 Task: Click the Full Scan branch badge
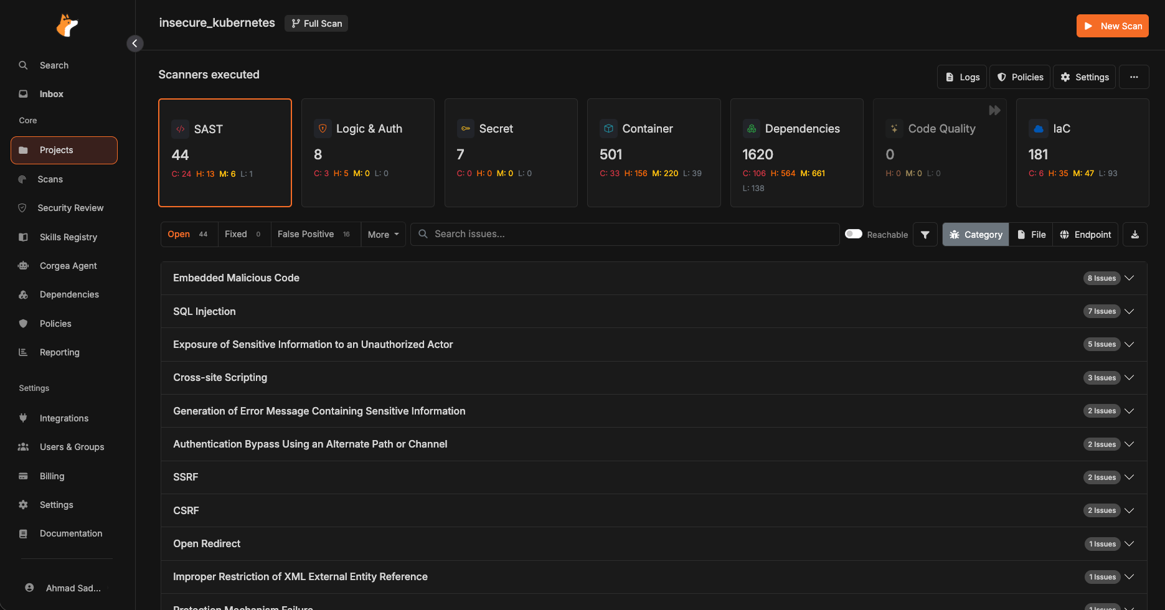coord(316,24)
